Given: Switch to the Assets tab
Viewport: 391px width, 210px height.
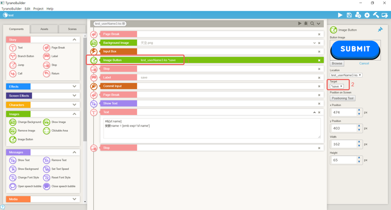Looking at the screenshot, I should 44,29.
